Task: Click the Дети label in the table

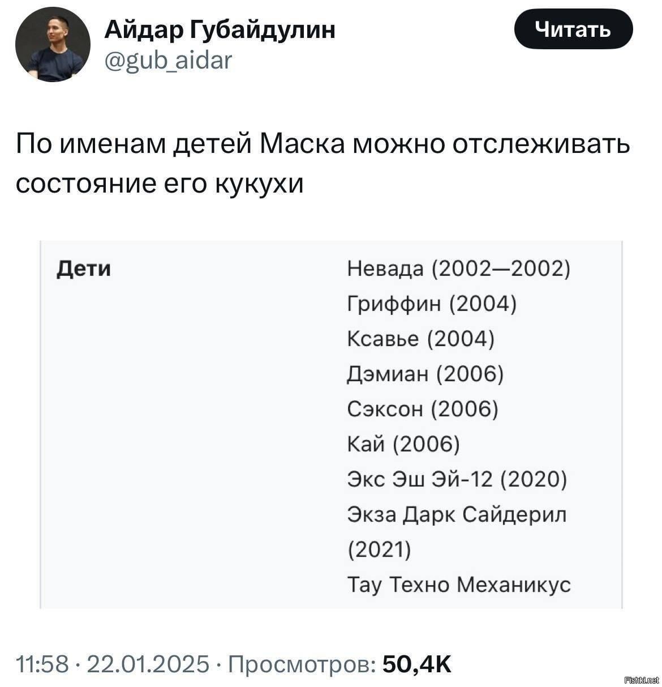Action: click(x=84, y=268)
